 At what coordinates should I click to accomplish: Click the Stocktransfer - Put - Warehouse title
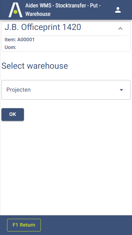(63, 10)
